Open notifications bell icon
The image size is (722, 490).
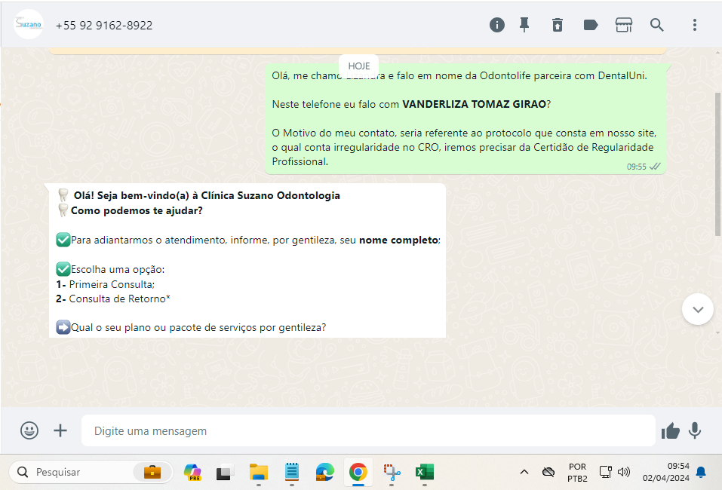click(701, 472)
